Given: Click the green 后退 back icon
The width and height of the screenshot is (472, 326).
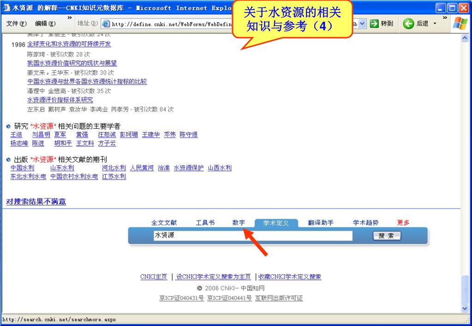Looking at the screenshot, I should point(408,24).
